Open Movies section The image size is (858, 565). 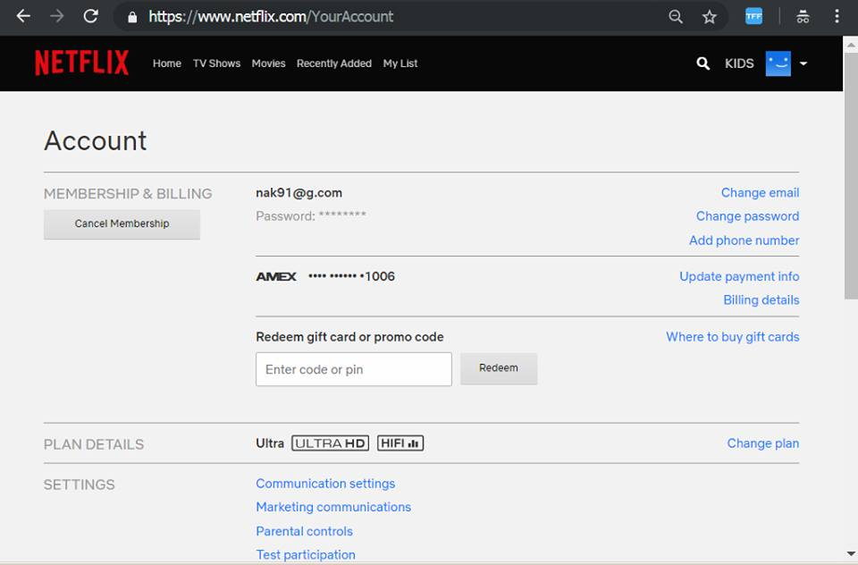coord(269,63)
